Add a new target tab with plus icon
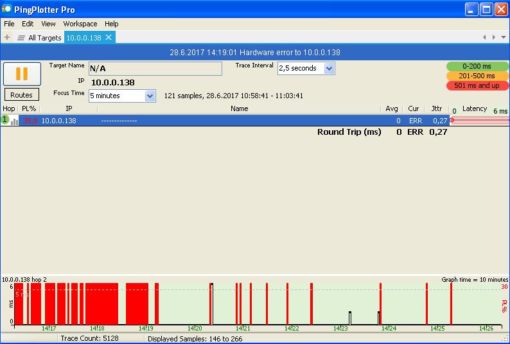 (7, 37)
